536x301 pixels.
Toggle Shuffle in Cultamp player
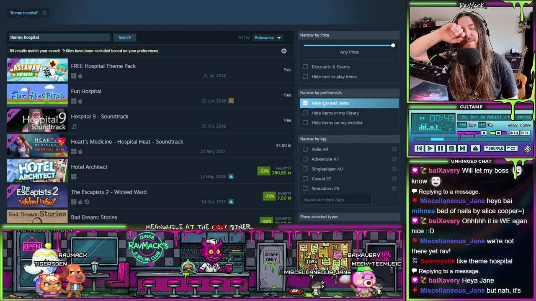coord(494,148)
